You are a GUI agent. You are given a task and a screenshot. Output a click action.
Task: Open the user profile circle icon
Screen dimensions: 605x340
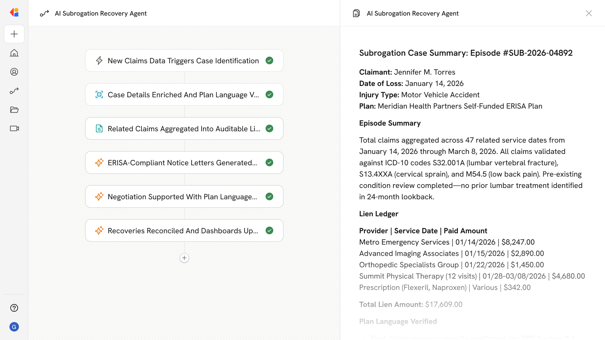tap(14, 72)
